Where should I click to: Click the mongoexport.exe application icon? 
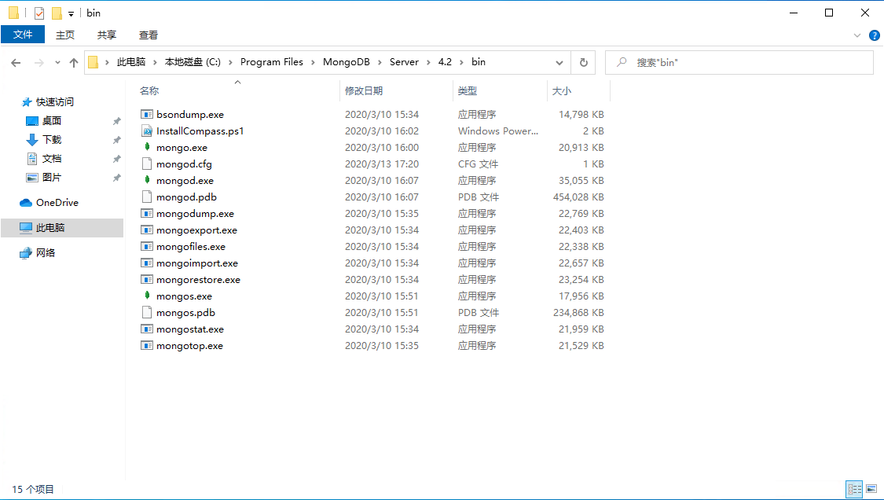point(147,230)
